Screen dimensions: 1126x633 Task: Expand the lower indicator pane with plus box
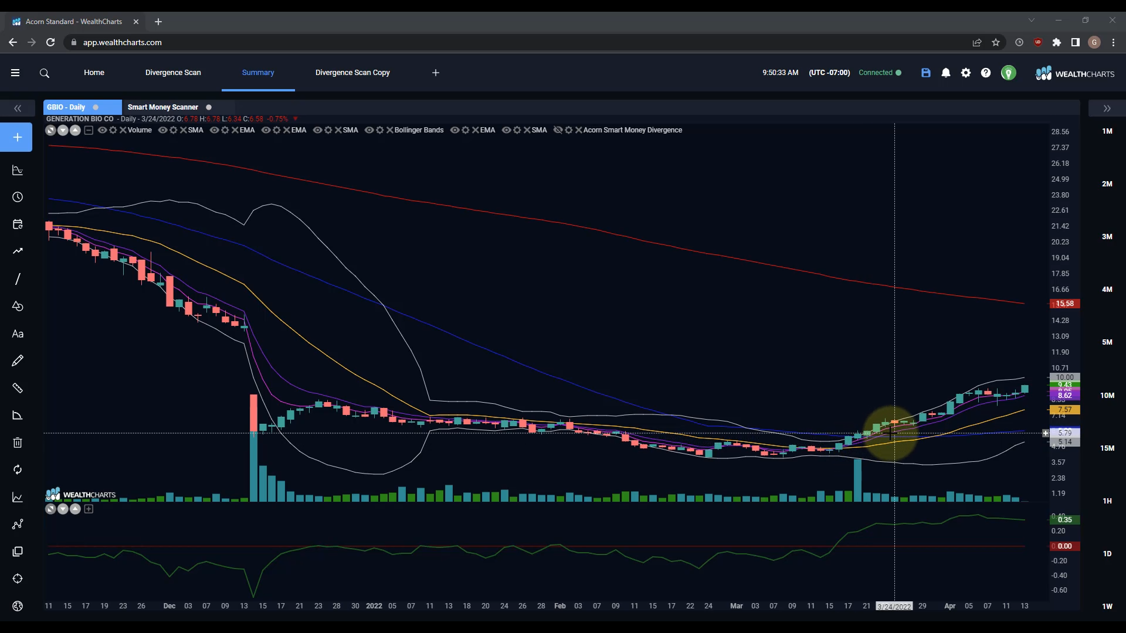coord(89,509)
